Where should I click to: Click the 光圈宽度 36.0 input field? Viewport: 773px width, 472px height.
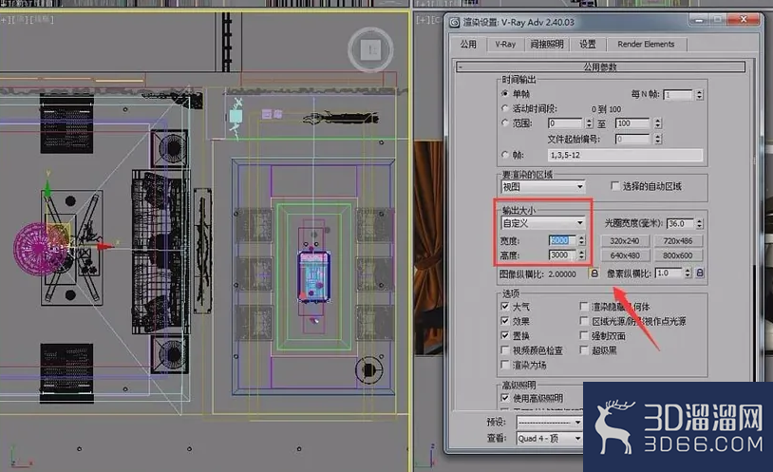(x=680, y=223)
